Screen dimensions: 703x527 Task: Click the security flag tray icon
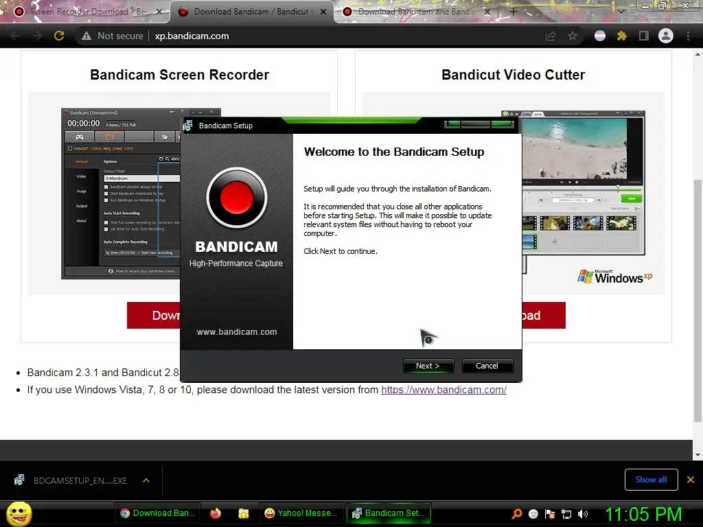(x=550, y=513)
